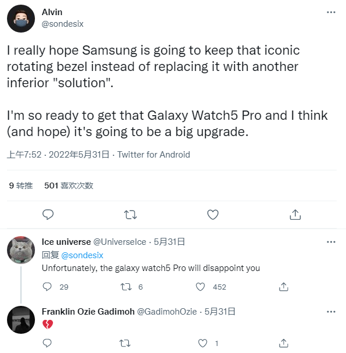Retweet Alvin's main tweet

tap(130, 215)
